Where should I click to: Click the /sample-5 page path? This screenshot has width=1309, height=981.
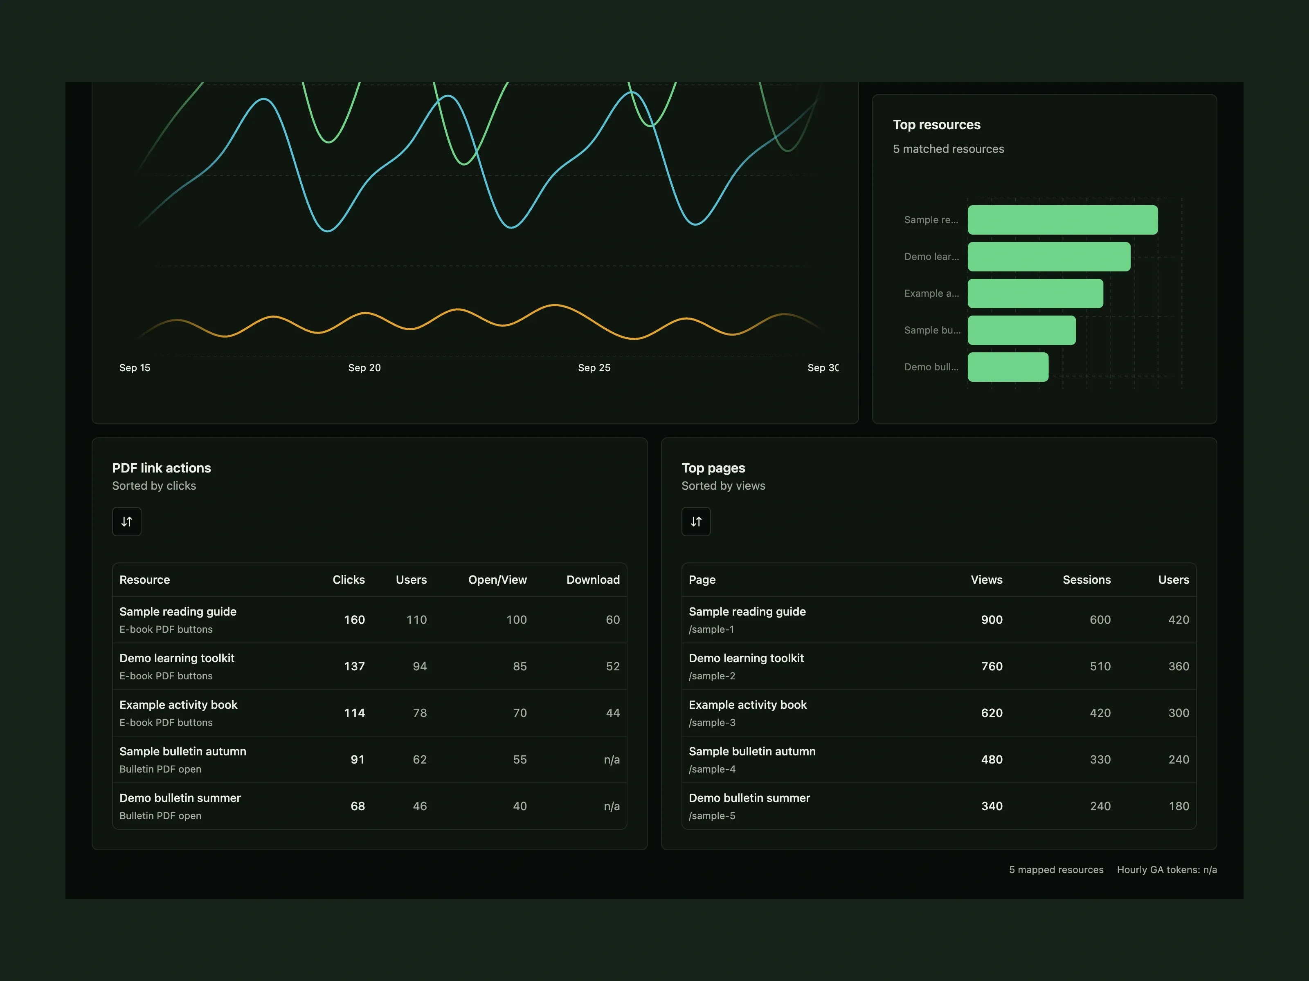click(x=712, y=816)
